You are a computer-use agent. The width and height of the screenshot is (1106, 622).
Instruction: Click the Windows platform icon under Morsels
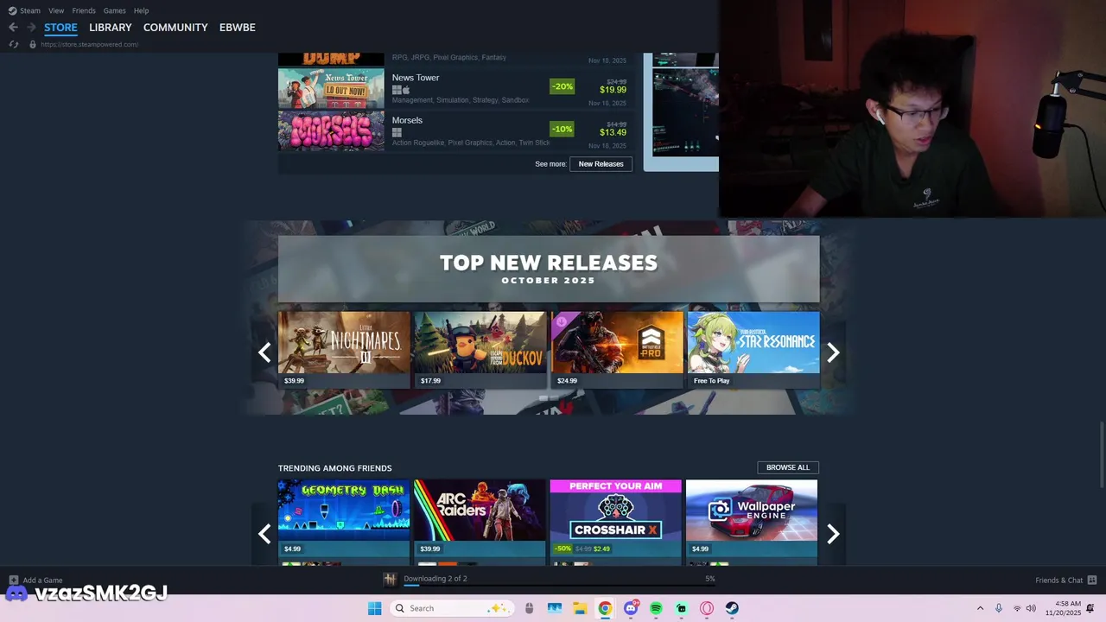tap(397, 132)
